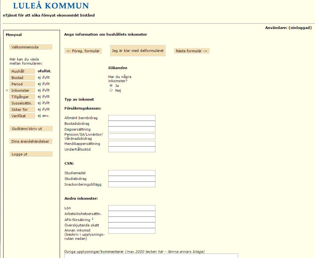
Task: Focus the Studiemedel input field
Action: 132,173
